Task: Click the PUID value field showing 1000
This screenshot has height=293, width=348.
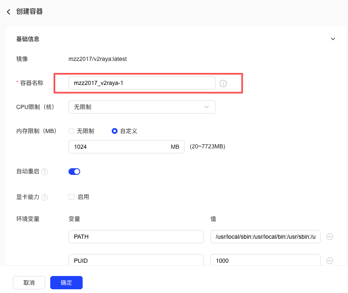Action: point(265,260)
